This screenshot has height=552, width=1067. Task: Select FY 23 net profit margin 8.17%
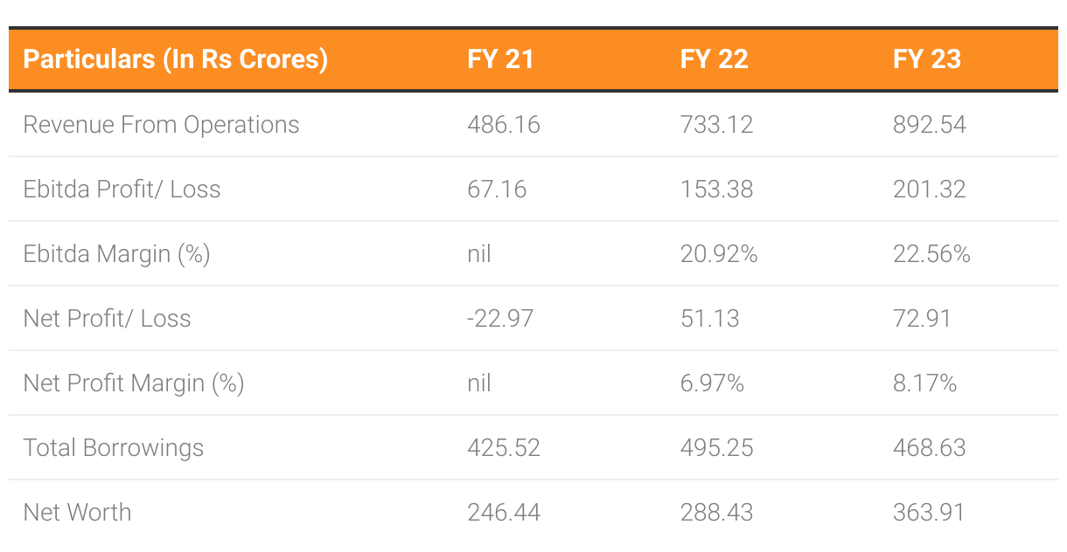[924, 383]
